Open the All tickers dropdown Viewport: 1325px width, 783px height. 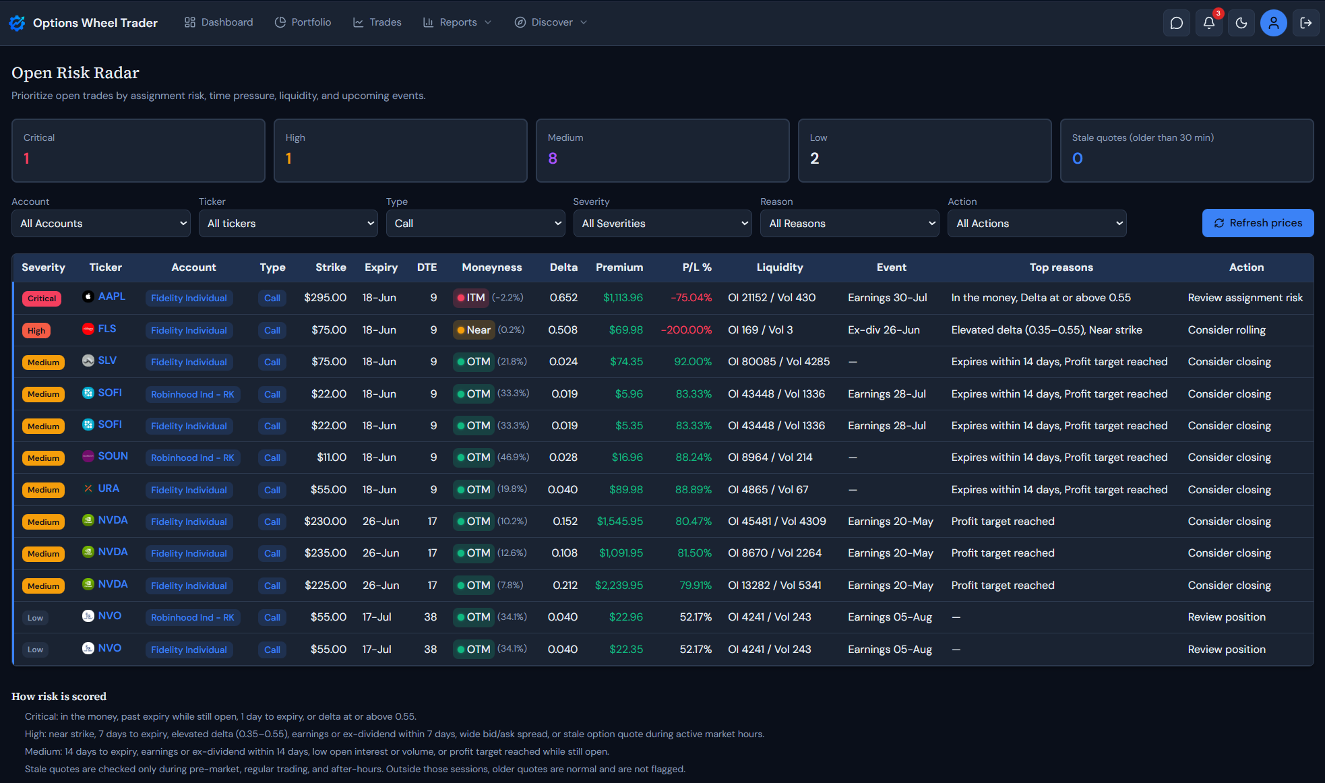pyautogui.click(x=288, y=224)
